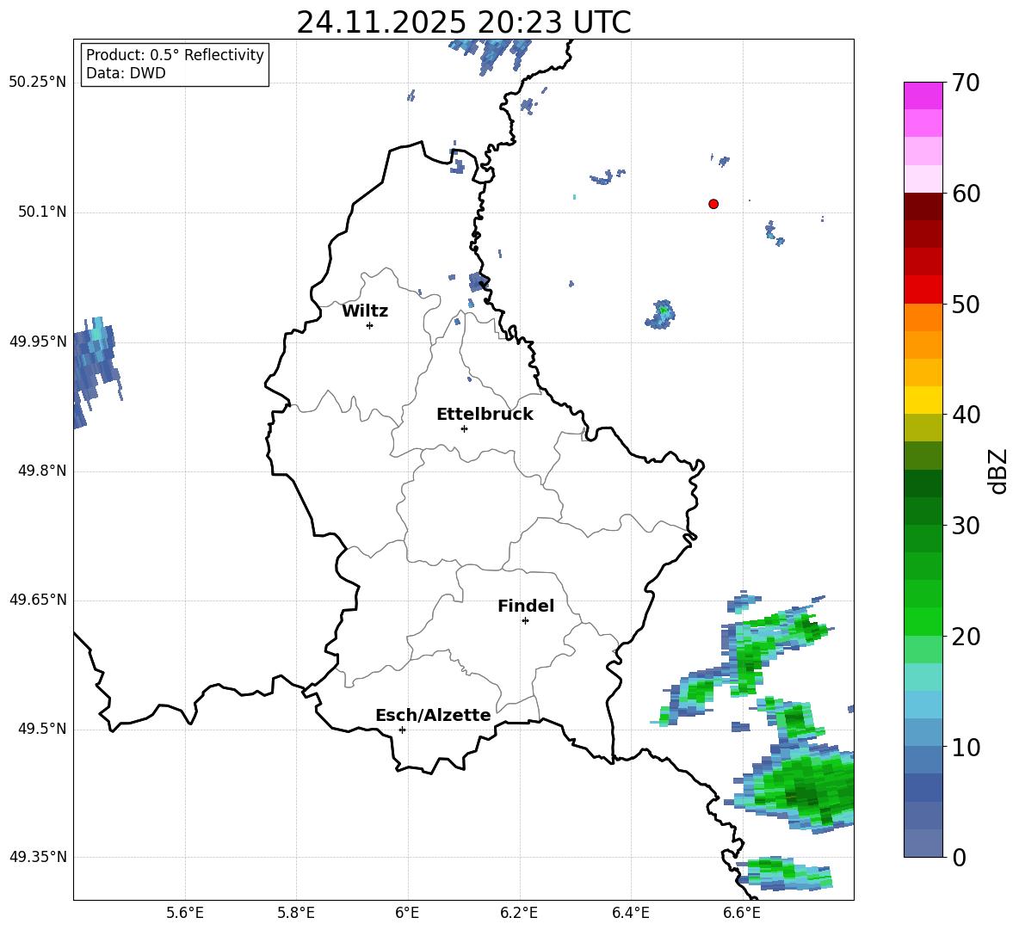Click the 5.8°E longitude label
This screenshot has width=1019, height=930.
pos(296,913)
